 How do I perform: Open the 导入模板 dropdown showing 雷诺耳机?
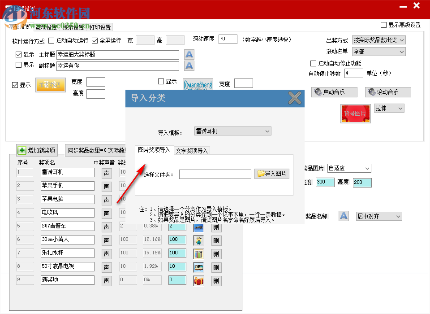[232, 131]
